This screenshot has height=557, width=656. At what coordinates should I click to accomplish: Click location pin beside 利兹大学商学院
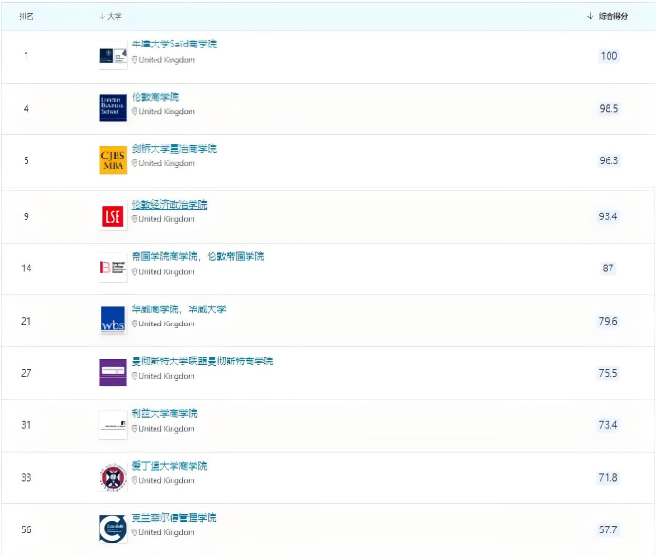135,429
